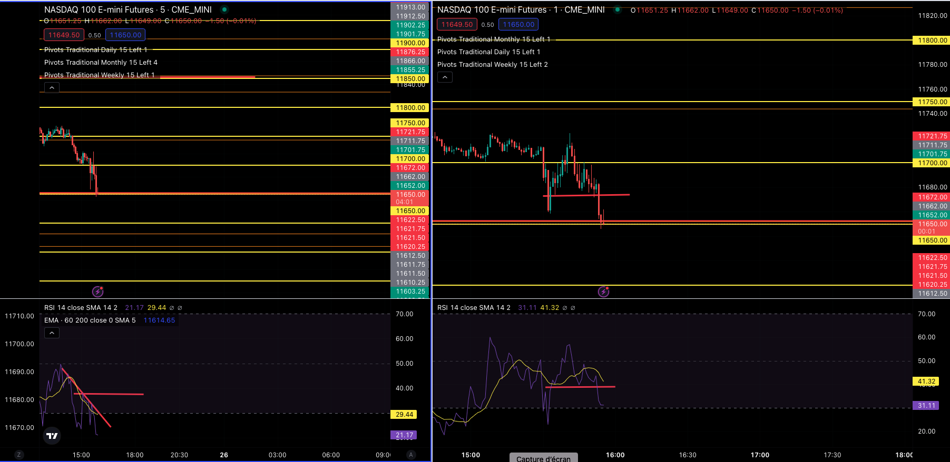
Task: Click the H 11662.00 value in 1-minute OHLC readout
Action: pos(690,10)
